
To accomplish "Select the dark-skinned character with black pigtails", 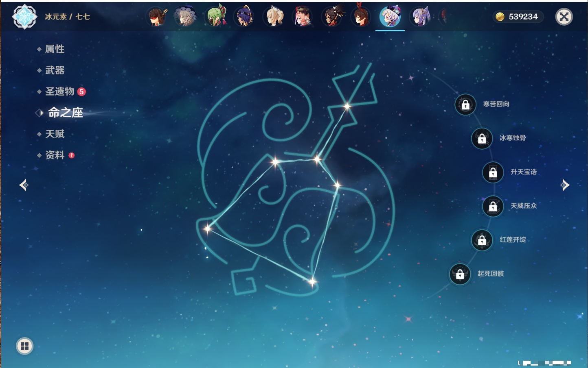I will [x=332, y=17].
